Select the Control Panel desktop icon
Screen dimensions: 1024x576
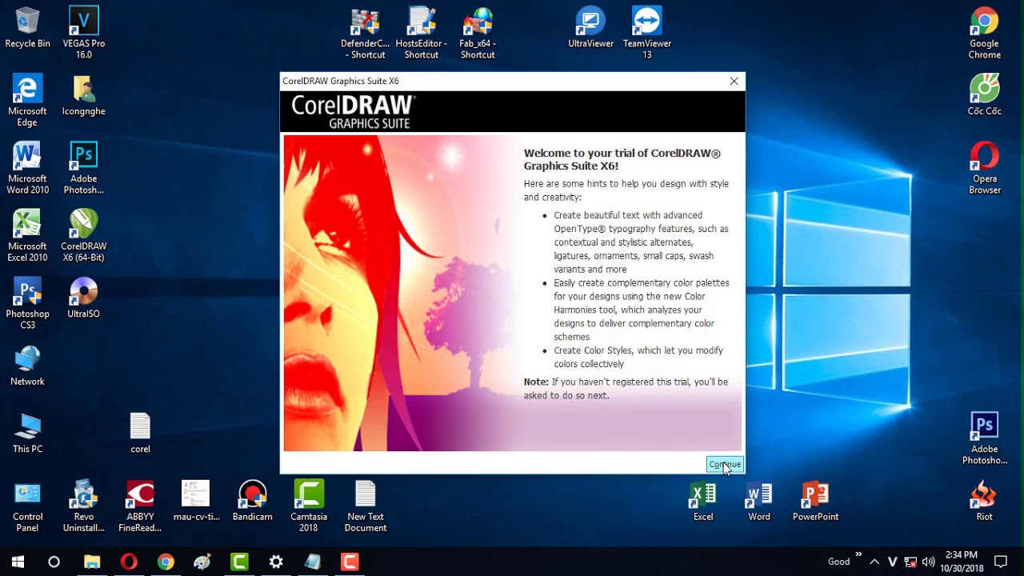point(27,506)
